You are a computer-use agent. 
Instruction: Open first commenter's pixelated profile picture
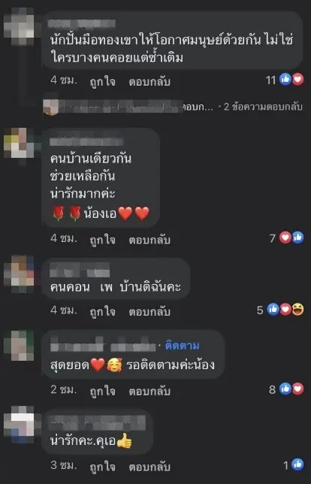click(x=19, y=26)
